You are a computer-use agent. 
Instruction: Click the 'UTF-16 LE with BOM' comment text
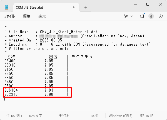click(x=60, y=44)
